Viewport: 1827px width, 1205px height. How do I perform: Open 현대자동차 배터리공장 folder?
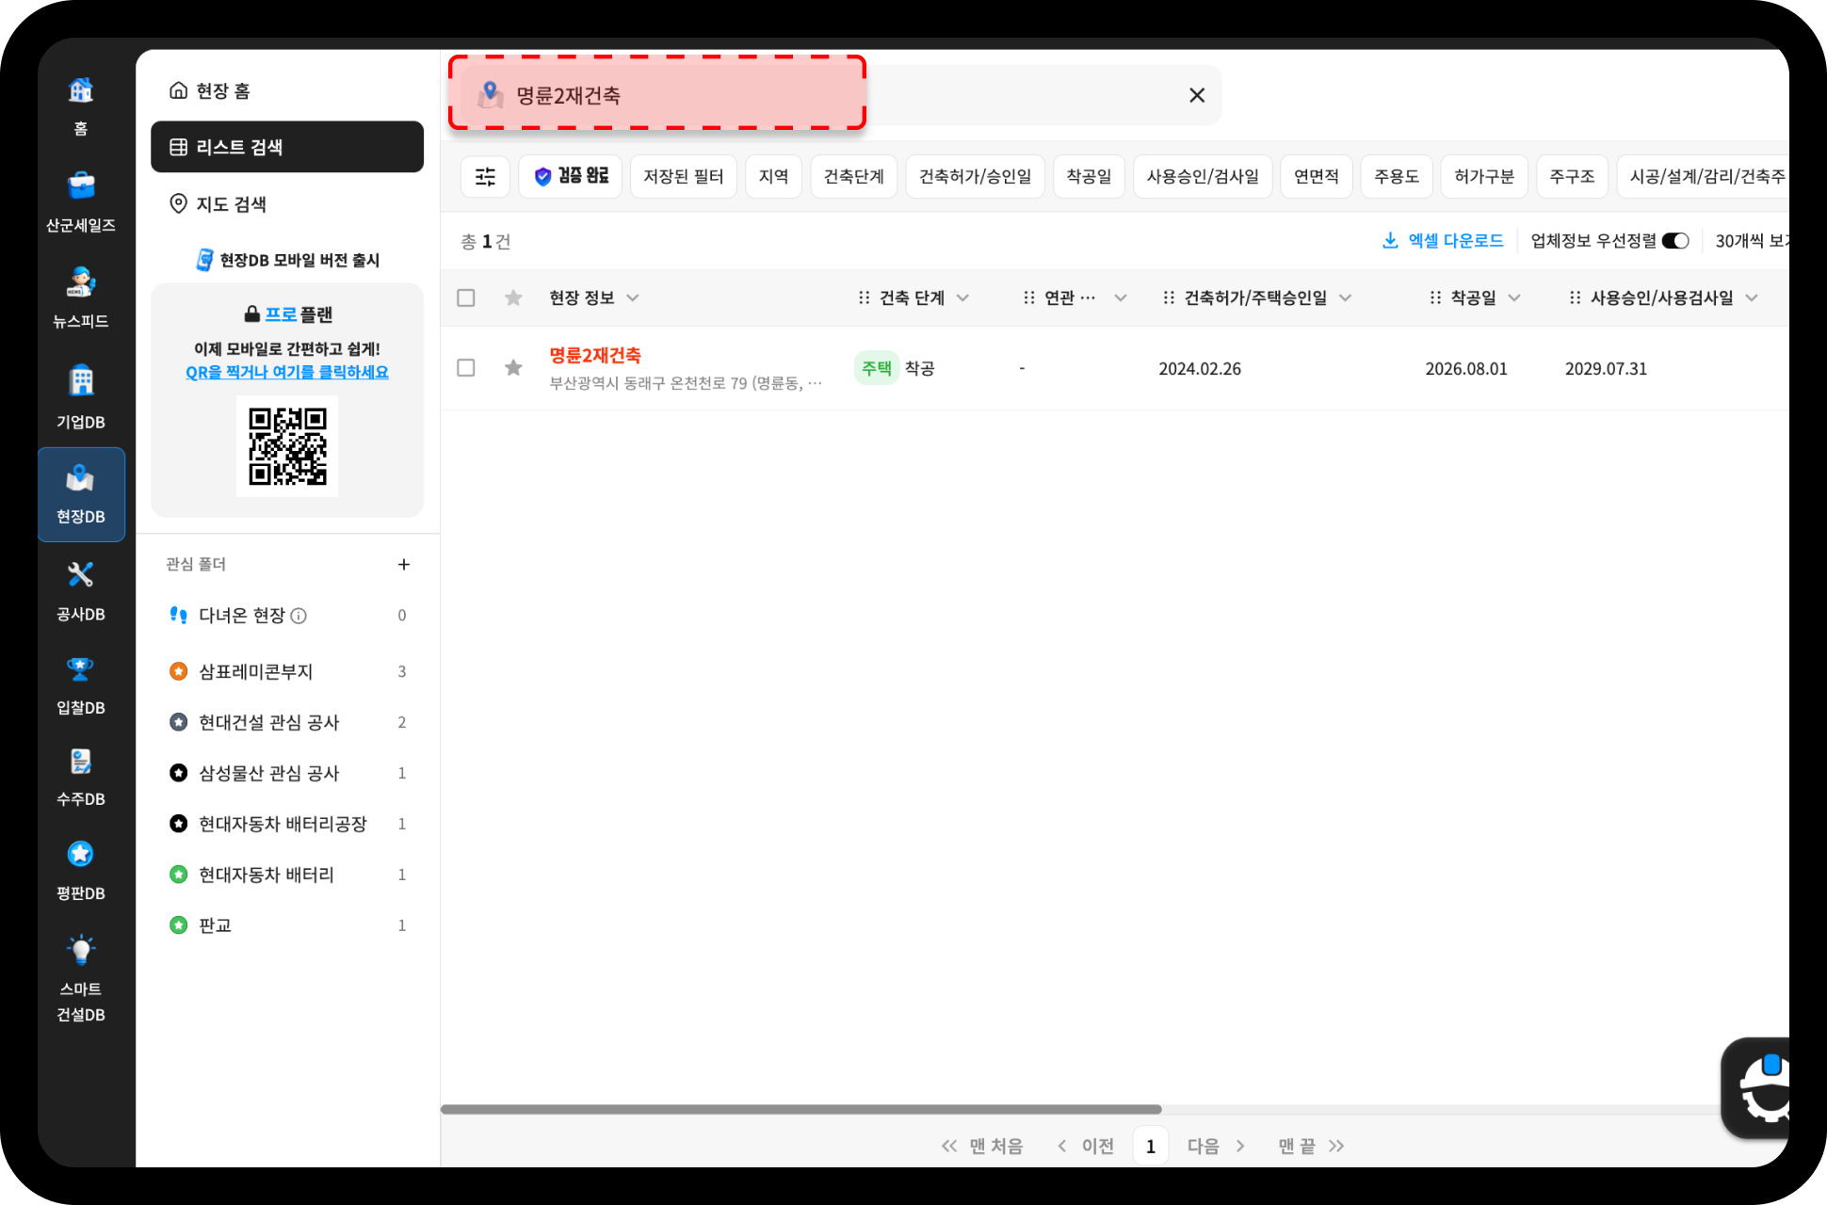tap(287, 824)
